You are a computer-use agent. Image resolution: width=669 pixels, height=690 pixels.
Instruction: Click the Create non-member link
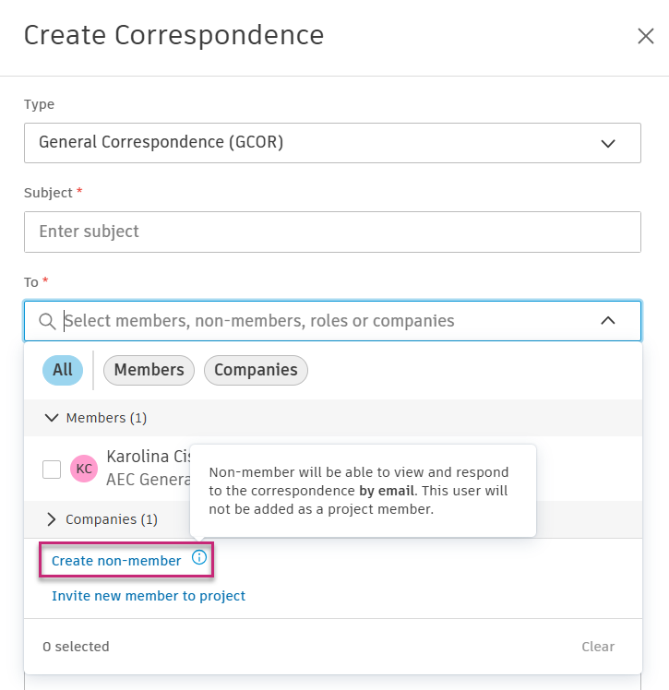116,561
